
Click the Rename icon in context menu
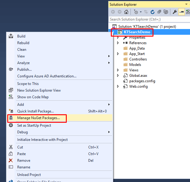11,167
